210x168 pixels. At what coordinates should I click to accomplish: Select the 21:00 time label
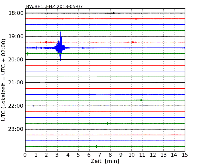(x=16, y=83)
